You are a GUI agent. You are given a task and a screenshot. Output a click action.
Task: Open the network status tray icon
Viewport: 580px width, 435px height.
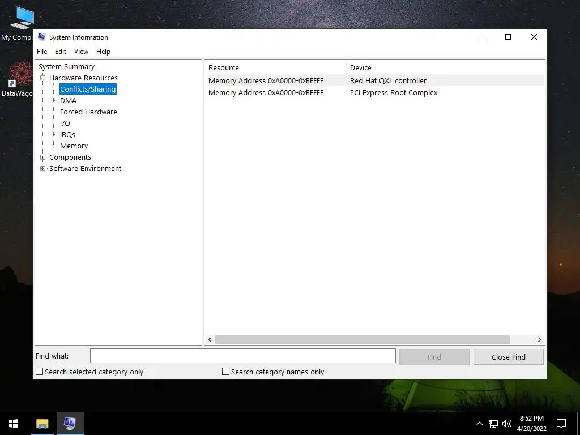point(493,424)
